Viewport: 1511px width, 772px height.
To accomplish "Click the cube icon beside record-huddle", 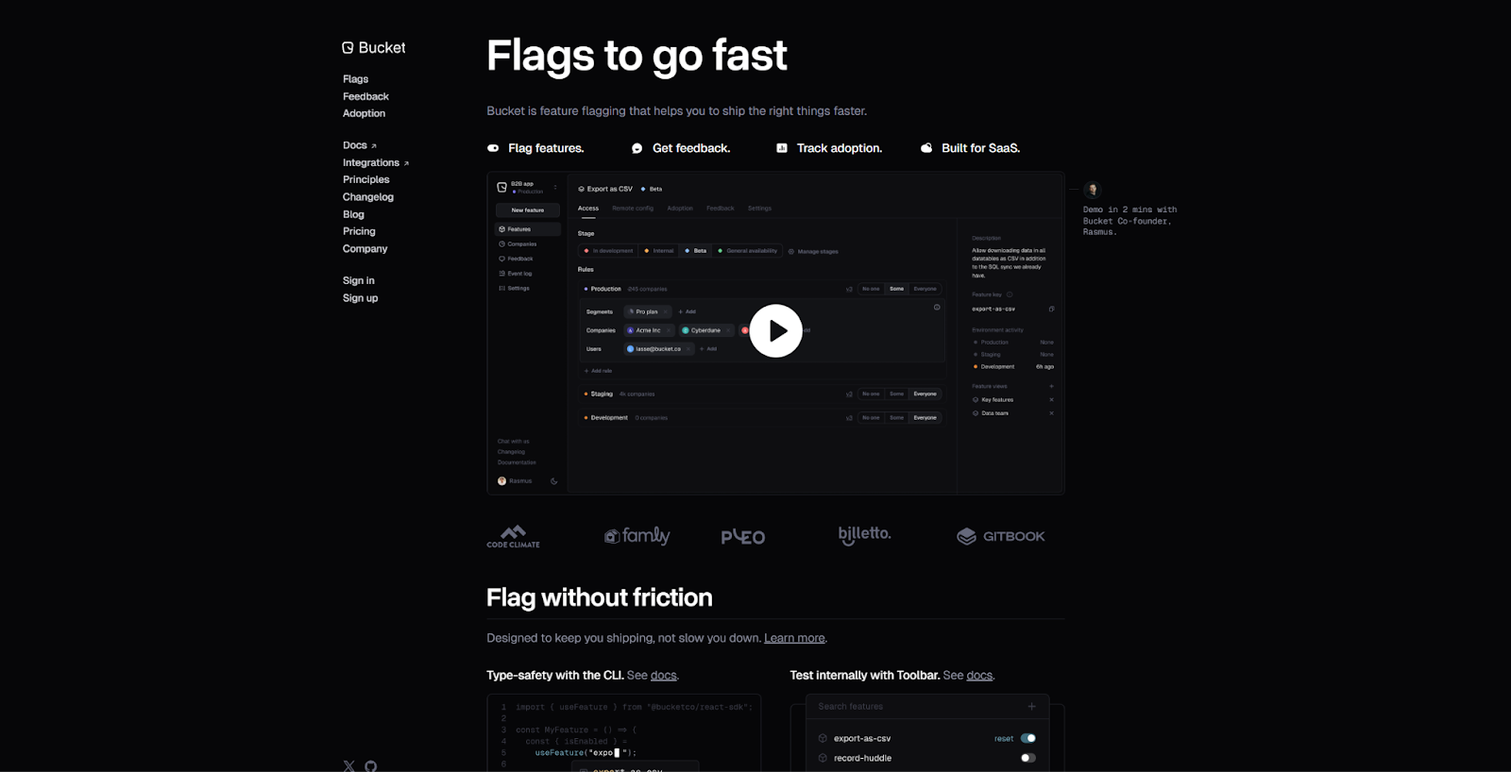I will [823, 758].
